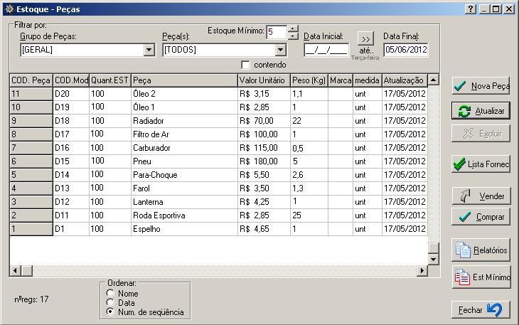519x325 pixels.
Task: Click the horizontal scrollbar right arrow
Action: tap(422, 270)
